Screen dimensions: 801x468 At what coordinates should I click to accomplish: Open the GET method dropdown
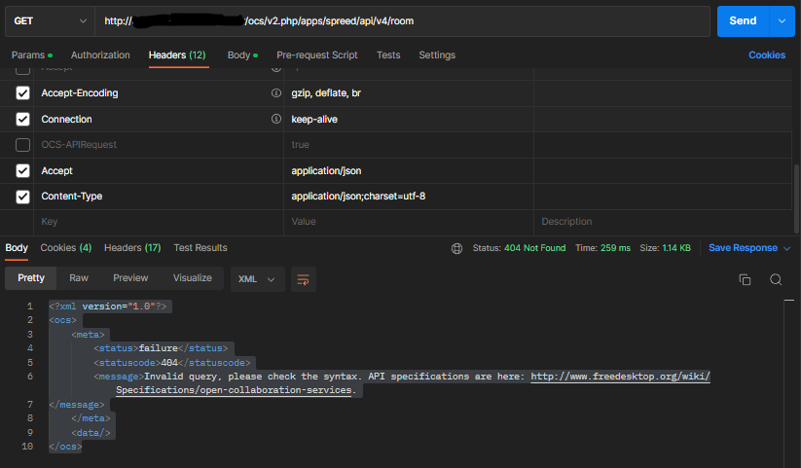pos(50,21)
